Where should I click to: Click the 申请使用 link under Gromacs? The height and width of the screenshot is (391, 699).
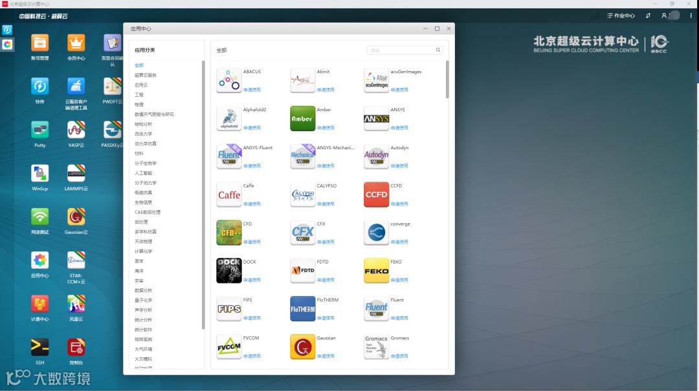[x=399, y=356]
